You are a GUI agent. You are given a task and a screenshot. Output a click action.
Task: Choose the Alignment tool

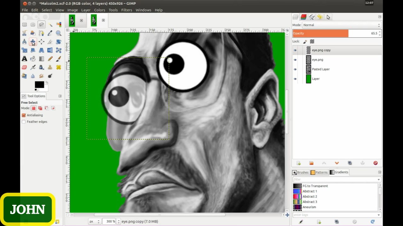pos(41,41)
